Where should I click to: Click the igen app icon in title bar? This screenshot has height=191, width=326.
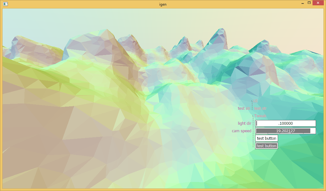tap(5, 4)
